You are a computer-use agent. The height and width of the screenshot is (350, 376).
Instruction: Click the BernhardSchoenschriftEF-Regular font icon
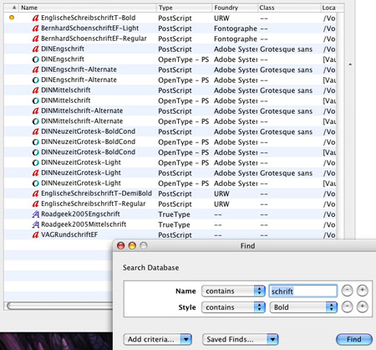(35, 39)
